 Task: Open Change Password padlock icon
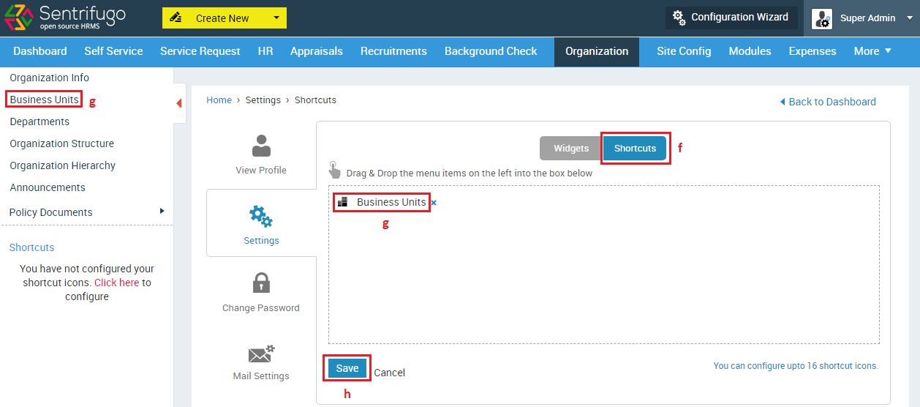coord(261,283)
